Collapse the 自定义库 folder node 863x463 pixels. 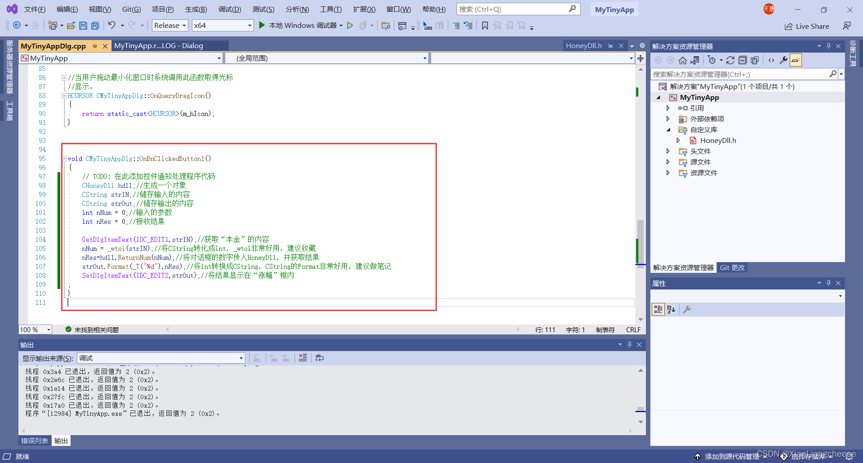point(668,129)
